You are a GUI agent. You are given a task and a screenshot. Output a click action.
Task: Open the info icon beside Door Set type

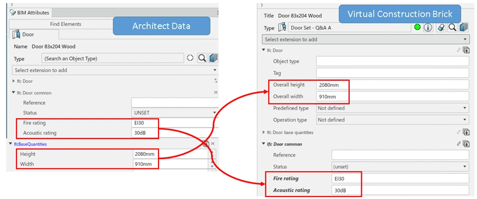point(428,28)
